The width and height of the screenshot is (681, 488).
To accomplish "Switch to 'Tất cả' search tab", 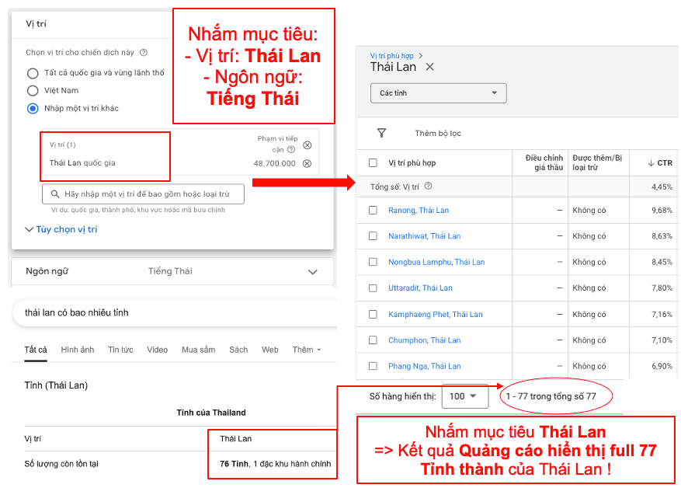I will pyautogui.click(x=36, y=350).
